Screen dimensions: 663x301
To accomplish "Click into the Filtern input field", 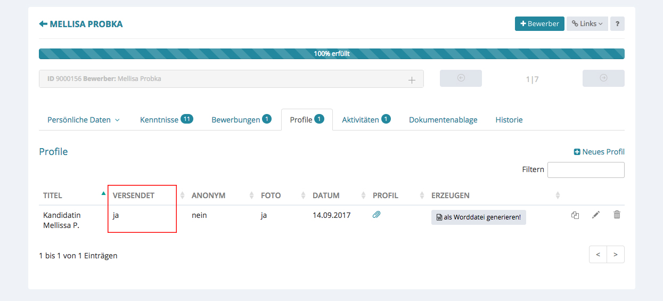I will click(x=586, y=170).
